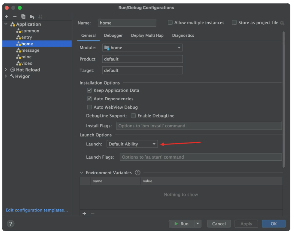
Task: Click the Install Flags input field
Action: [199, 126]
